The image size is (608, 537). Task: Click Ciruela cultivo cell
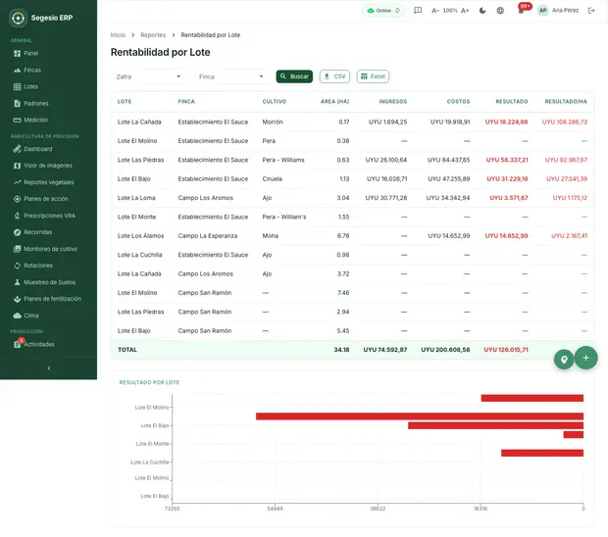[x=273, y=179]
